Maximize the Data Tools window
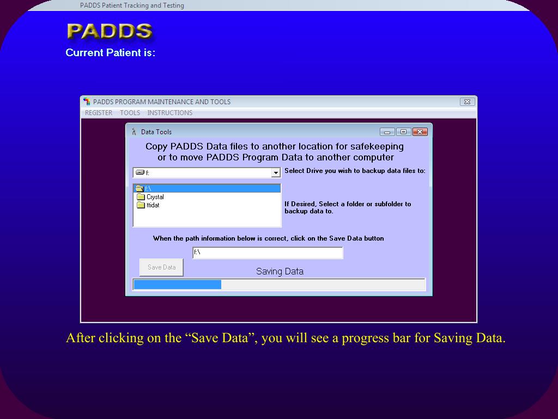558x419 pixels. (x=404, y=132)
